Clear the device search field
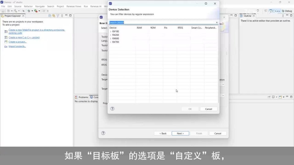294x165 pixels. 217,22
